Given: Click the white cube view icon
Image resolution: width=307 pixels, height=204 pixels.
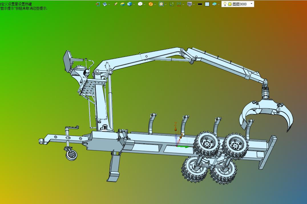Looking at the screenshot, I should coord(140,4).
